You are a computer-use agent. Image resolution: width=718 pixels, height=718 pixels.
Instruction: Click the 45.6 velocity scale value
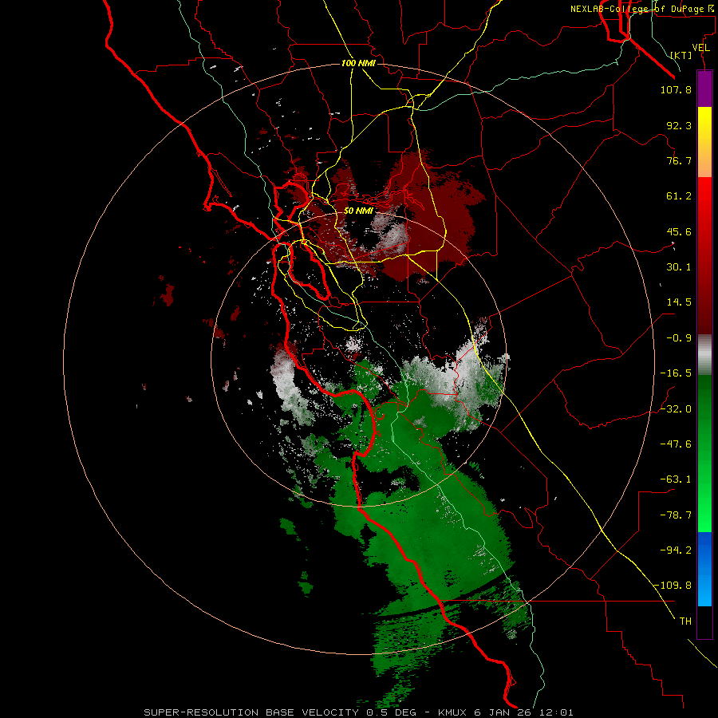[x=679, y=231]
